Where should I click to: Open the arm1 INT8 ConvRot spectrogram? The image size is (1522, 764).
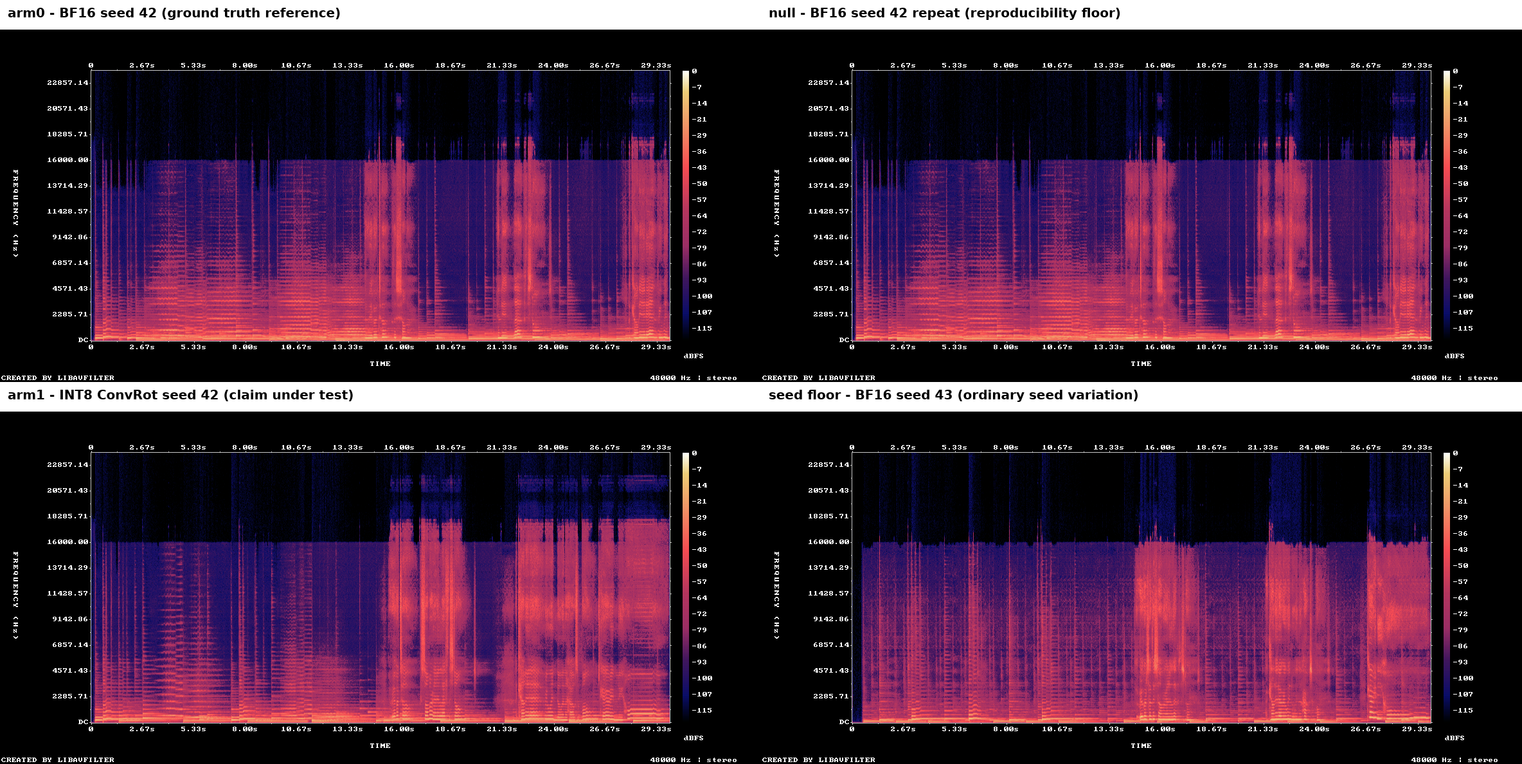pos(380,587)
